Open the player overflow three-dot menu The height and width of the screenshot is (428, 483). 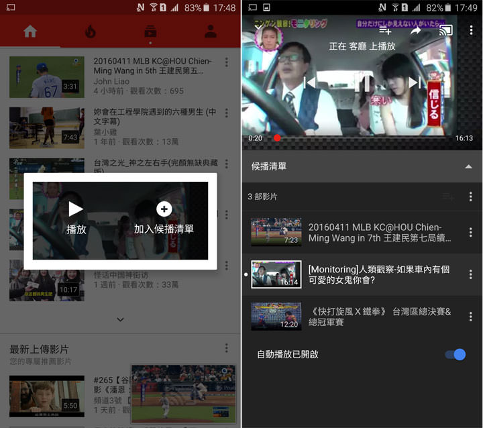[x=472, y=30]
